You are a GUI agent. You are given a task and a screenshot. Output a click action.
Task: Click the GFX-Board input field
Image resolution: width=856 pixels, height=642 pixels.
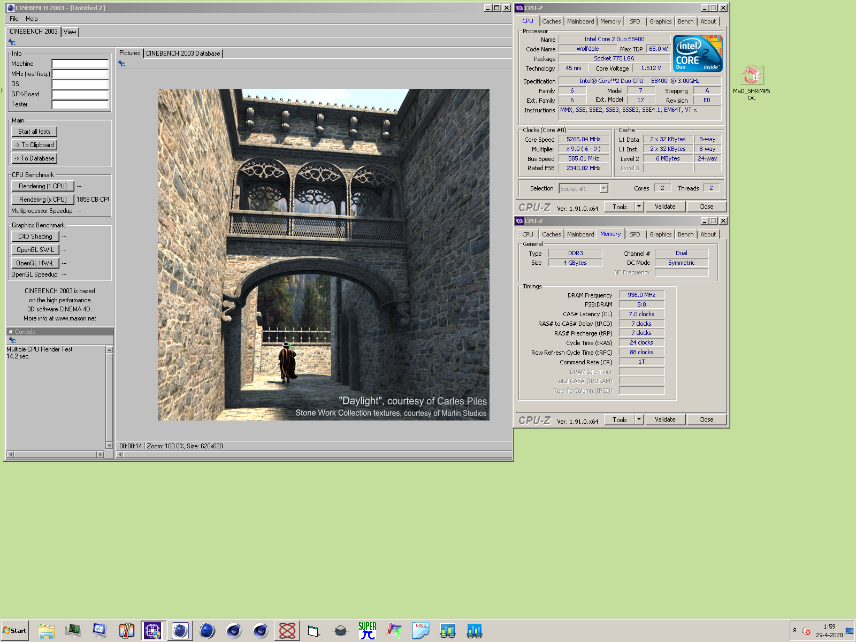click(80, 94)
